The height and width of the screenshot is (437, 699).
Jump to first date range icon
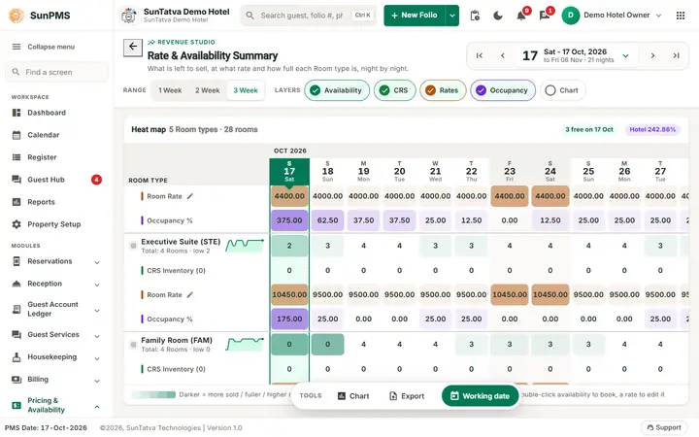coord(480,55)
